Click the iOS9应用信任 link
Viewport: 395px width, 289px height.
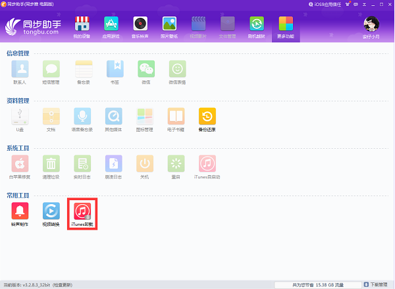325,5
